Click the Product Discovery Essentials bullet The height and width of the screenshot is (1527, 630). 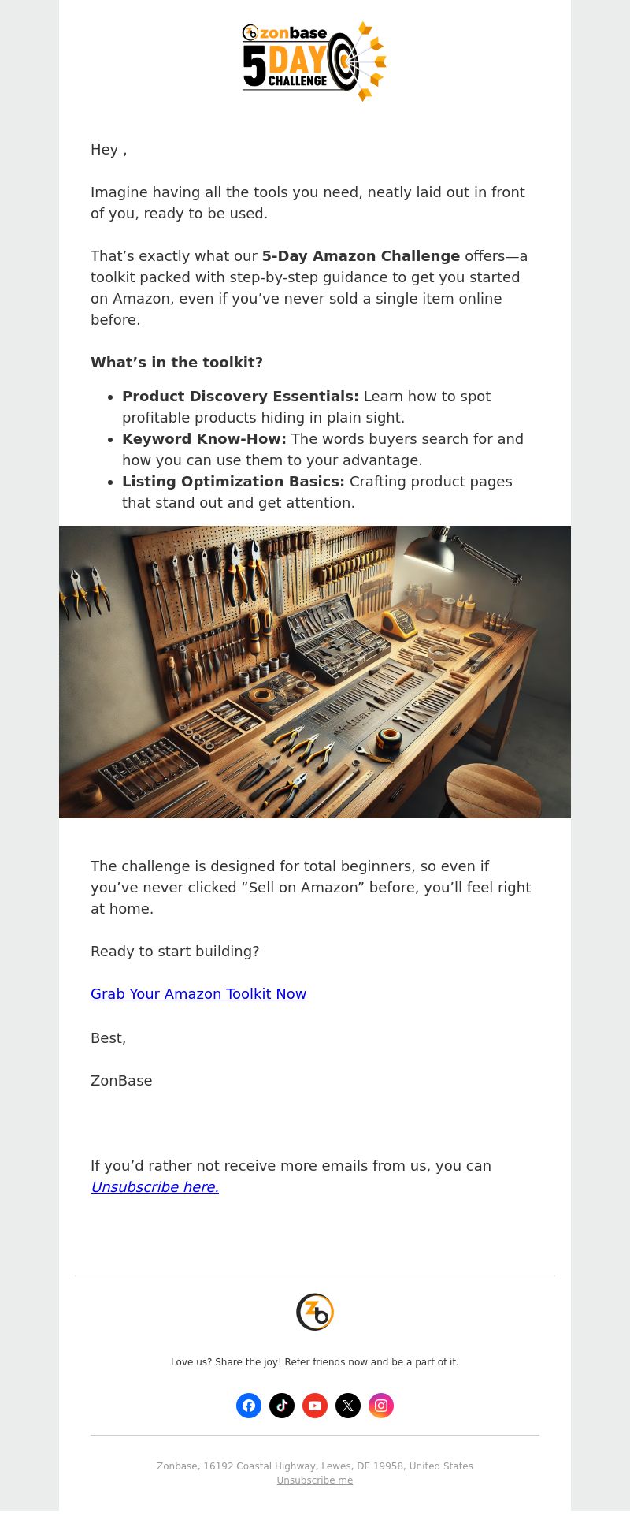306,407
